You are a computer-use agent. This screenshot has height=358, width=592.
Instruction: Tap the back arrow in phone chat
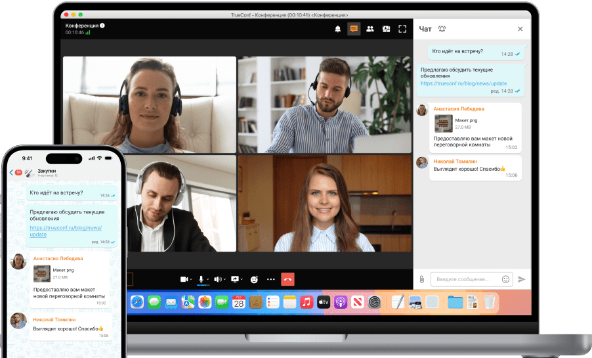tap(11, 172)
